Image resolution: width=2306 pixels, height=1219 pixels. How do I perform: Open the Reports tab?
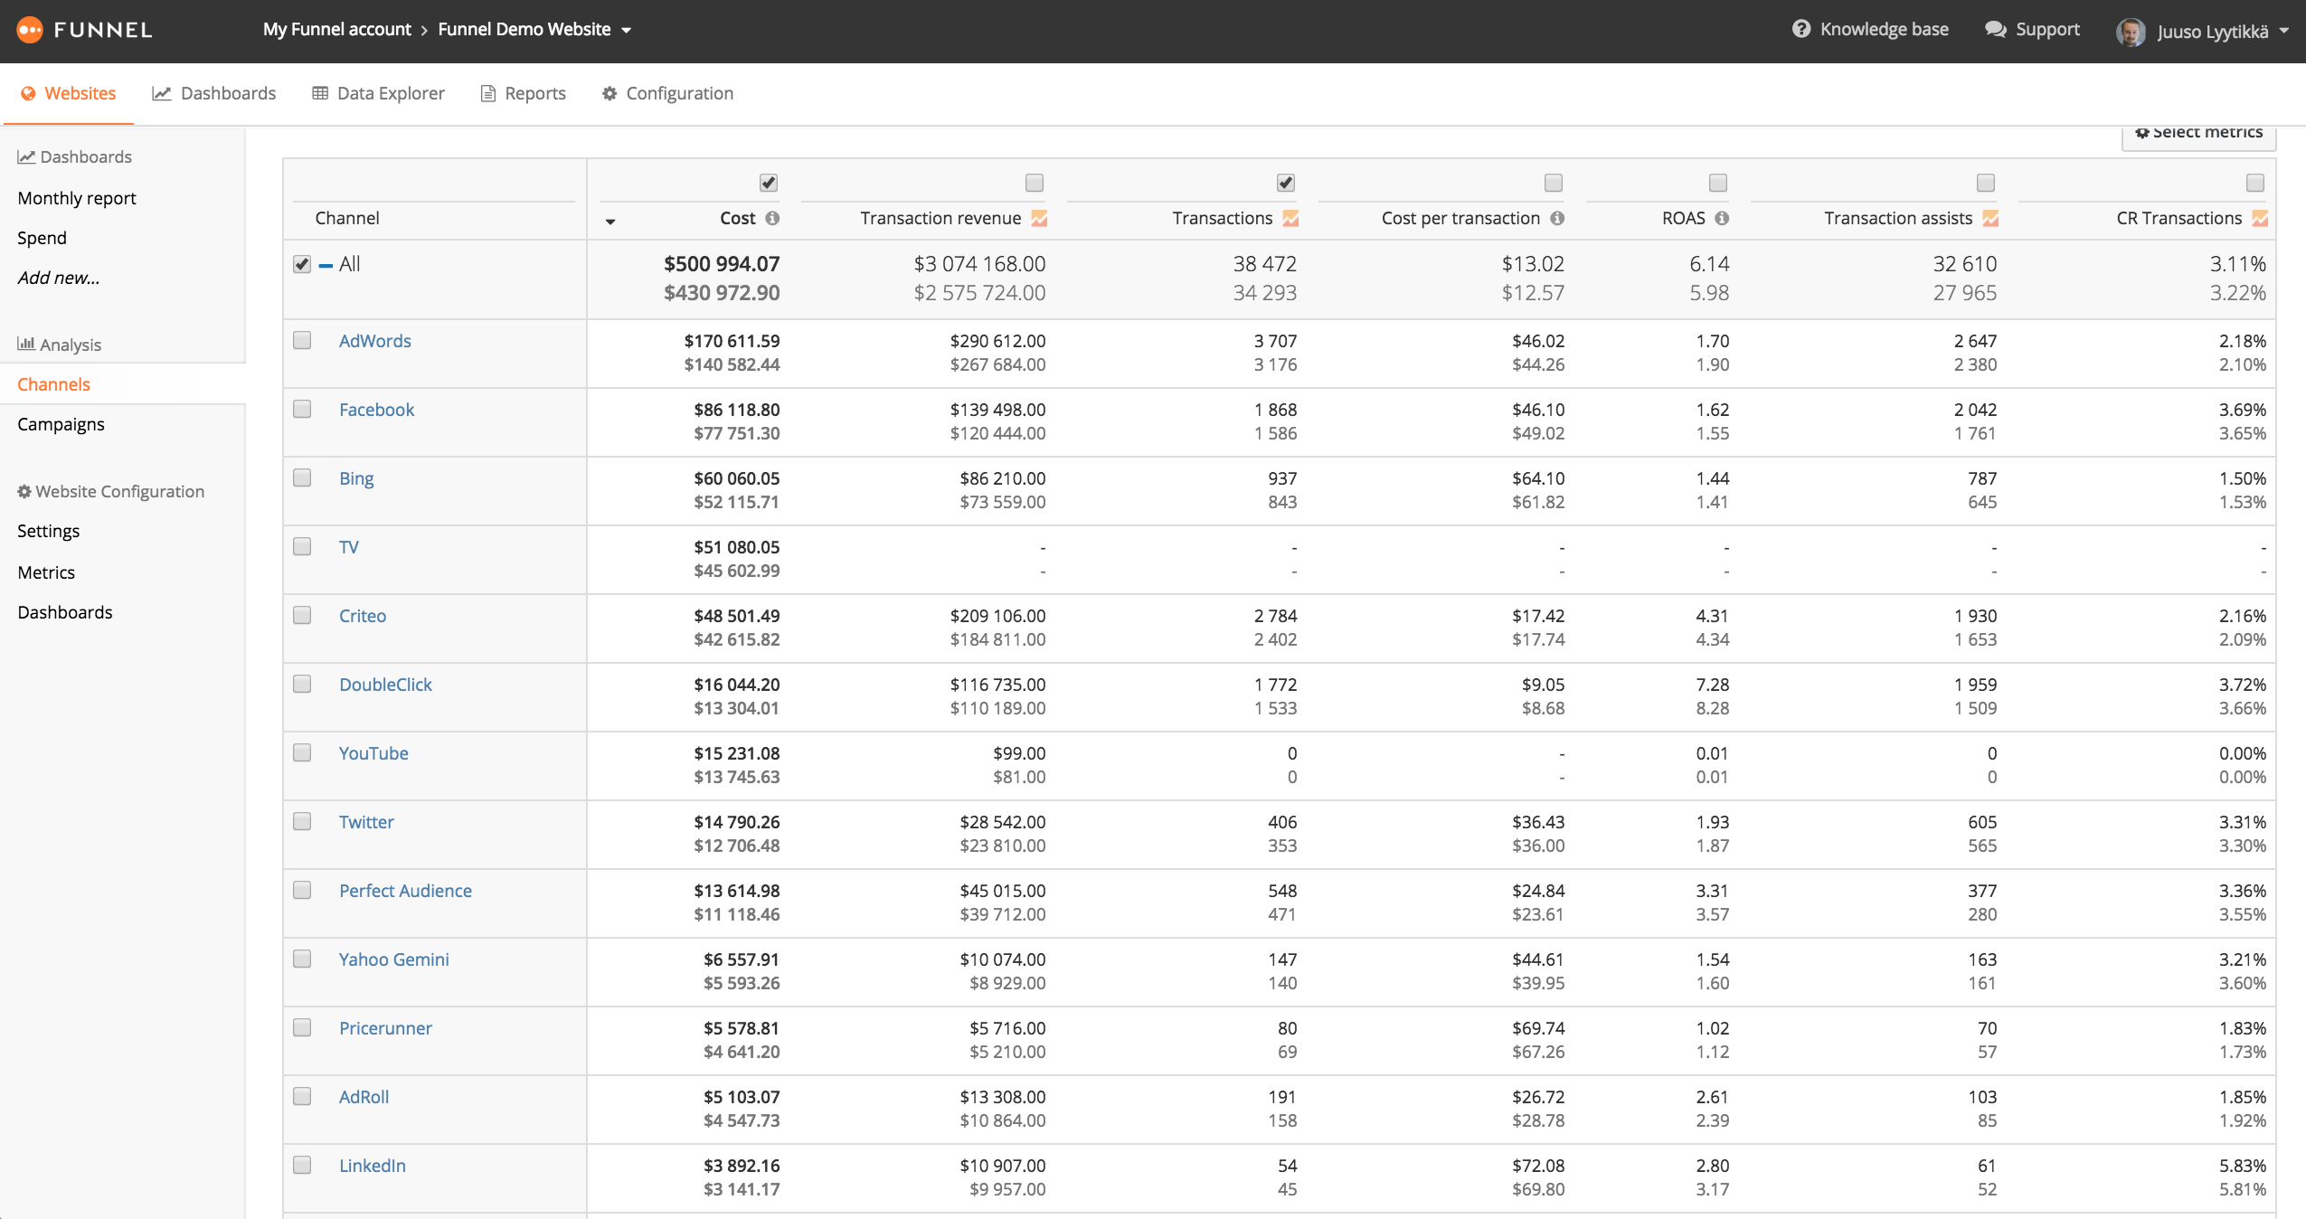pyautogui.click(x=523, y=93)
